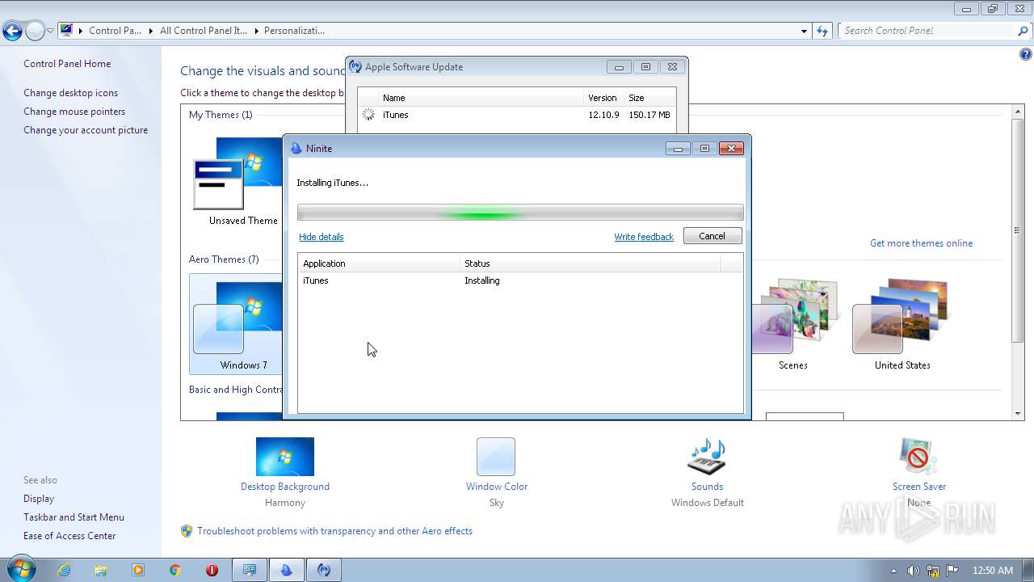Open Window Color settings icon
Viewport: 1034px width, 582px height.
pos(496,457)
